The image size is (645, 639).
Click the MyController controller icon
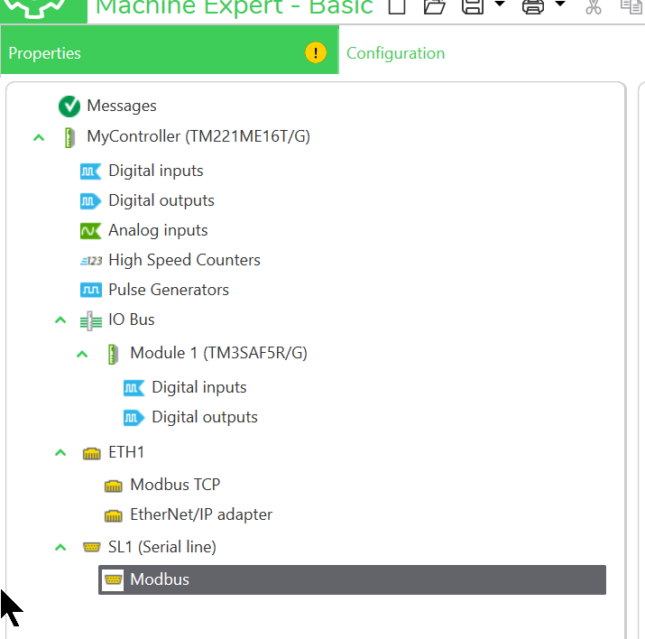point(69,137)
